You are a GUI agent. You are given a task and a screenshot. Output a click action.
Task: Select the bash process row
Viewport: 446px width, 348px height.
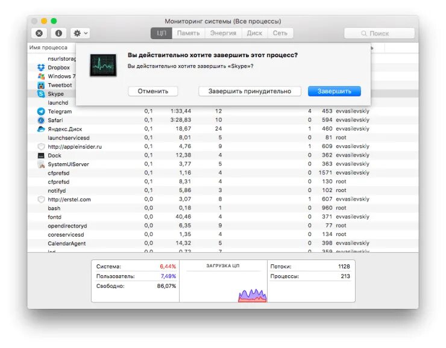[223, 208]
